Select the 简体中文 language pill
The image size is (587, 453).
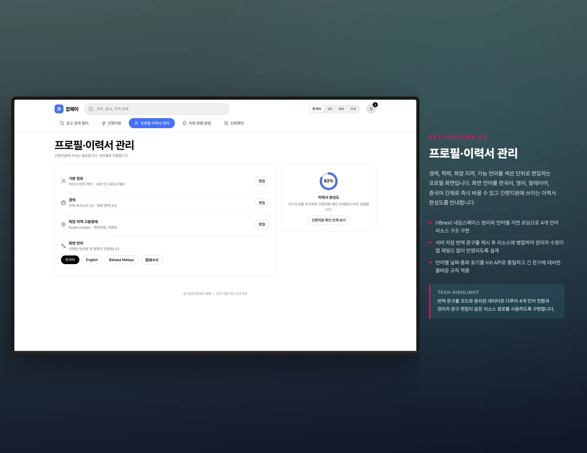(x=152, y=260)
